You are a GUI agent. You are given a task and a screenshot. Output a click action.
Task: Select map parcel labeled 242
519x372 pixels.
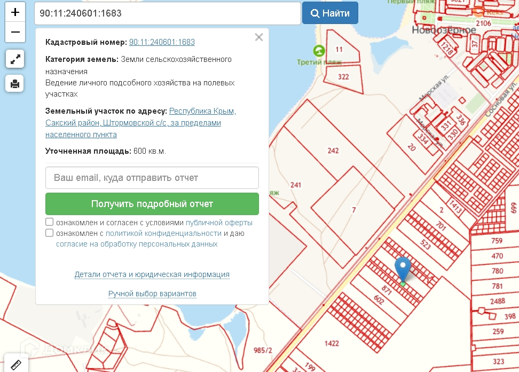pyautogui.click(x=333, y=151)
